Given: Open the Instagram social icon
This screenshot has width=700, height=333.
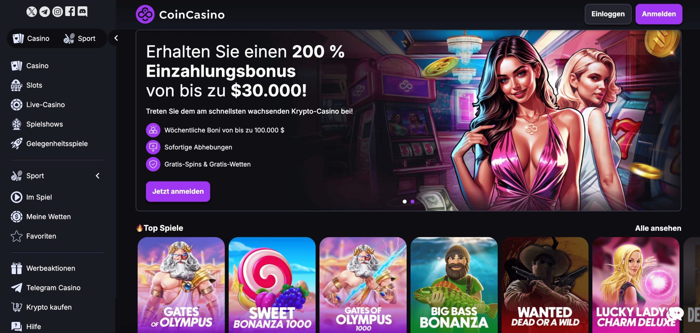Looking at the screenshot, I should pos(57,12).
